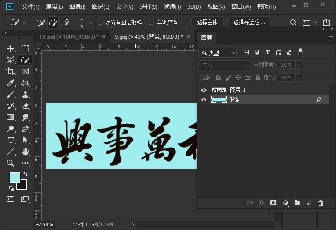336x230 pixels.
Task: Change screen mode from toolbox
Action: [x=25, y=199]
